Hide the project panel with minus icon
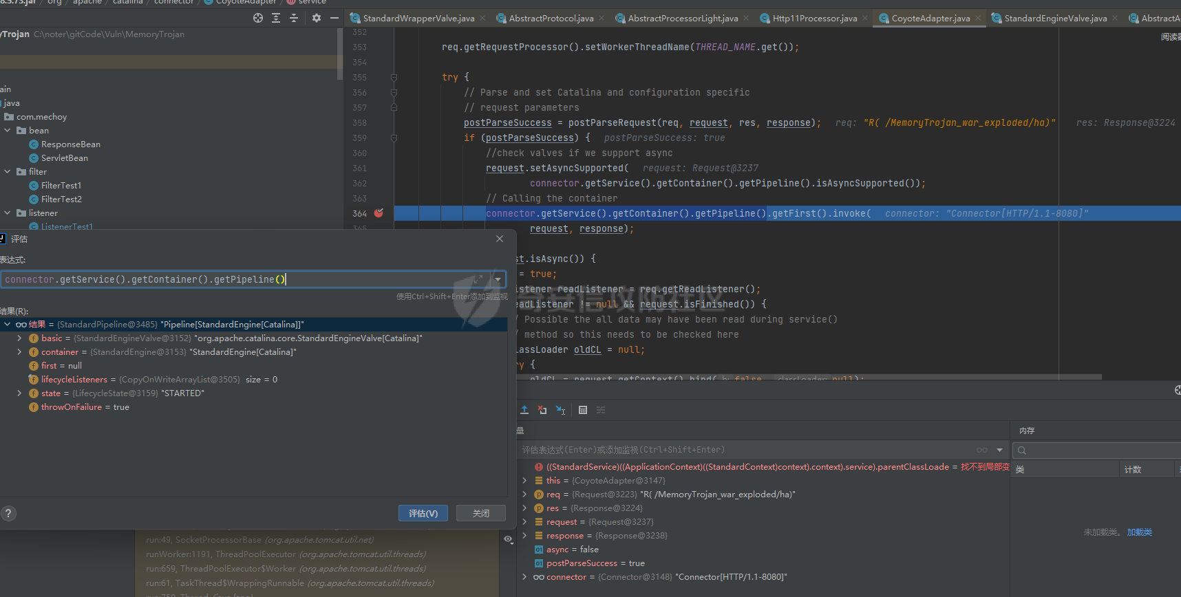This screenshot has width=1181, height=597. [x=334, y=18]
